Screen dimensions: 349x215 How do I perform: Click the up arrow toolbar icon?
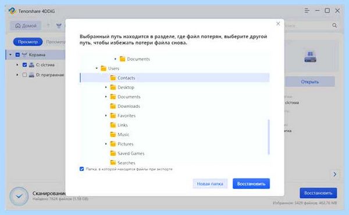point(48,25)
